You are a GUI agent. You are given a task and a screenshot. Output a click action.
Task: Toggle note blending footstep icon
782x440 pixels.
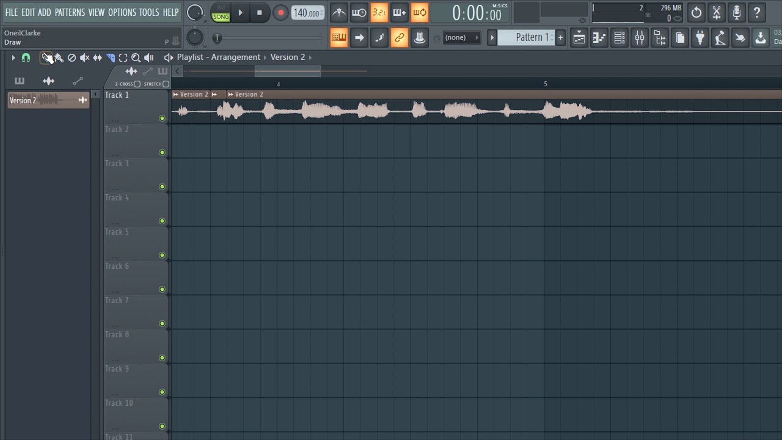click(379, 38)
